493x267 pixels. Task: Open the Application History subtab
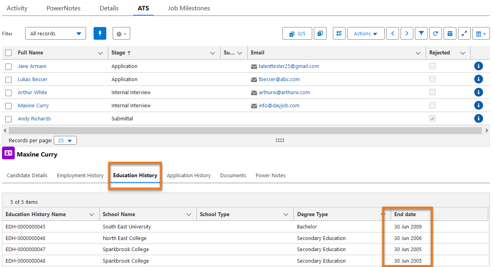click(x=189, y=176)
